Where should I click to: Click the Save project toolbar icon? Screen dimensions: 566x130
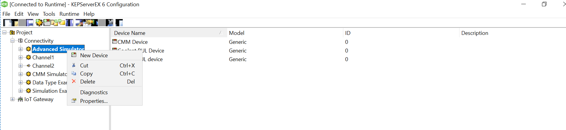[x=29, y=23]
